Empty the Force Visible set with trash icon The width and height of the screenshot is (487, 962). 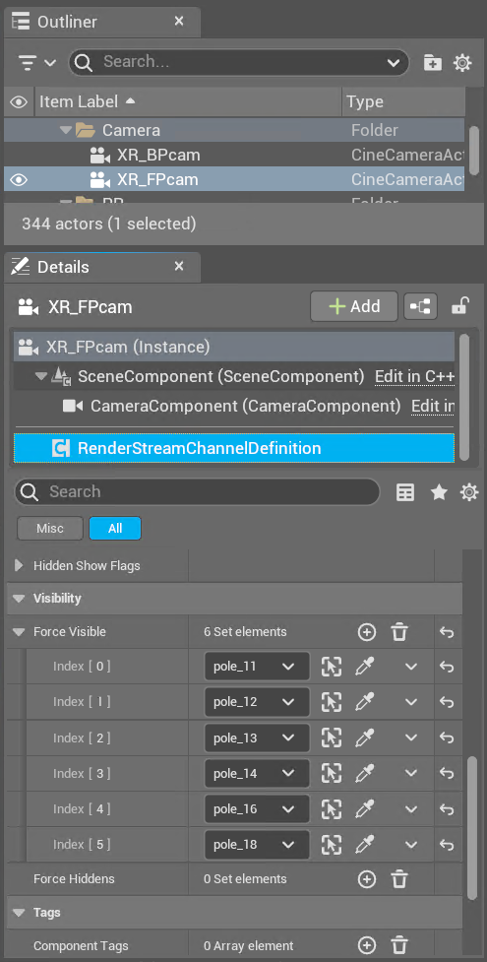tap(399, 632)
